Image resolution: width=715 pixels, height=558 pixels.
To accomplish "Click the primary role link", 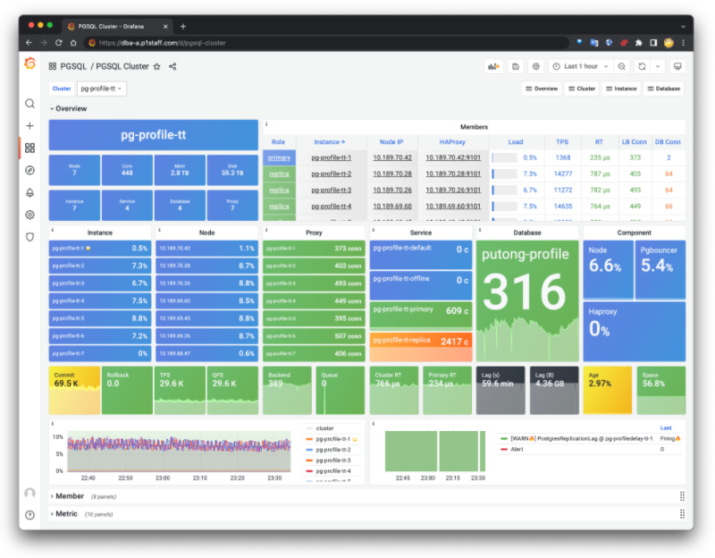I will tap(279, 157).
